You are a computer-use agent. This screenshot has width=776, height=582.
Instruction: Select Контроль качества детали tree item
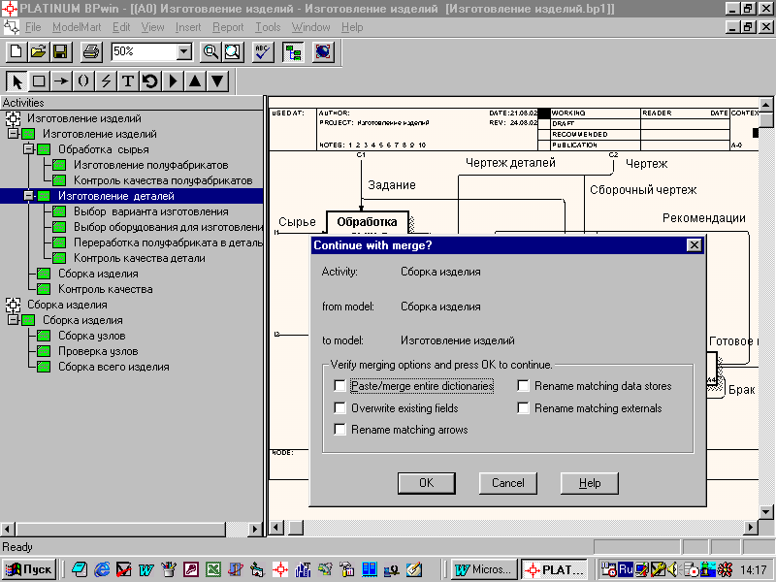139,258
